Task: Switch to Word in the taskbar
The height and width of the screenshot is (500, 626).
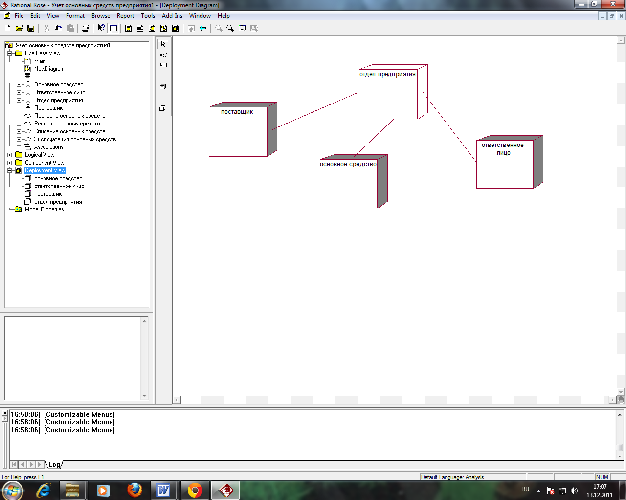Action: [163, 490]
